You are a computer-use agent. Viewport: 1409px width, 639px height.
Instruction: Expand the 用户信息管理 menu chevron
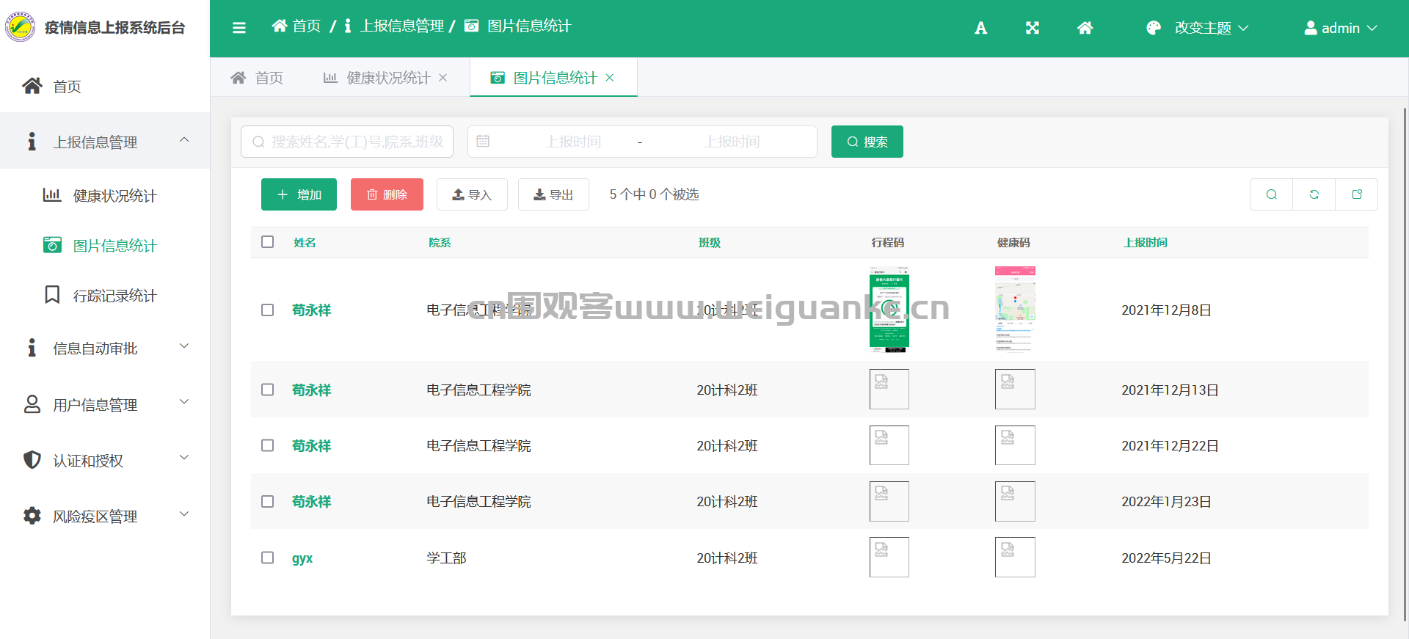184,401
